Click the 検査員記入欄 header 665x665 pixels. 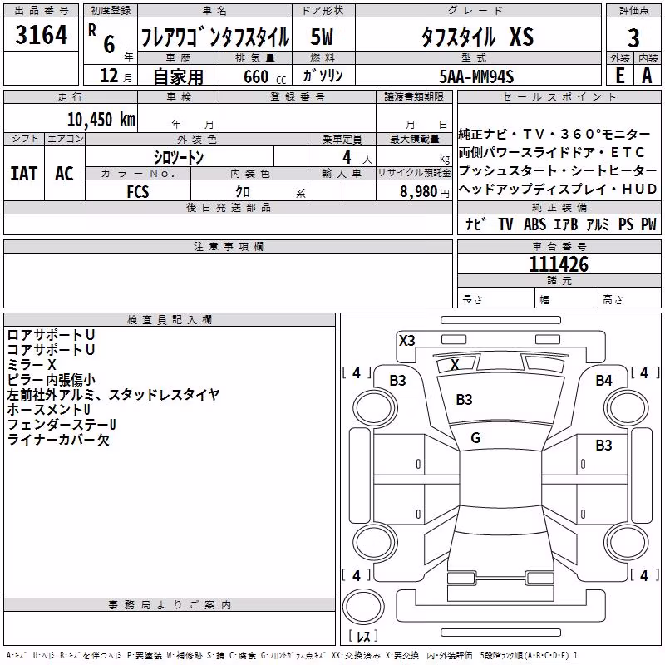pos(170,320)
